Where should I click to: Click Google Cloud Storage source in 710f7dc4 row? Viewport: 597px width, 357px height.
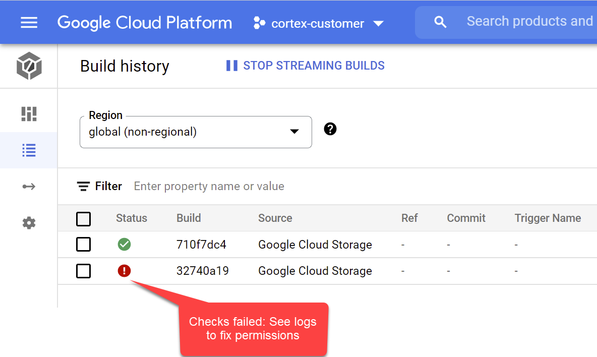(x=315, y=245)
